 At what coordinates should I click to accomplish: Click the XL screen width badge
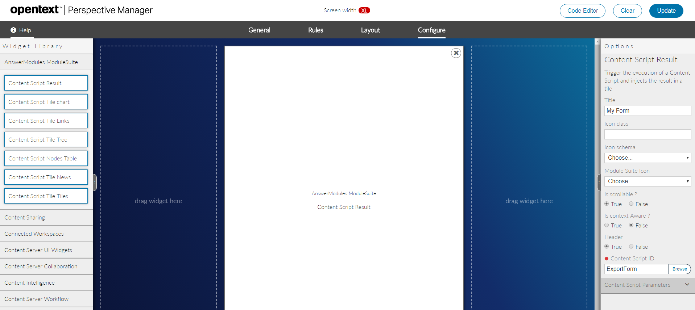coord(364,11)
